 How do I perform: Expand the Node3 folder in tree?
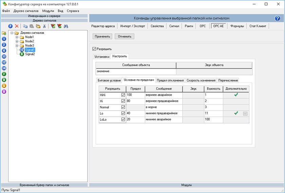coord(17,45)
